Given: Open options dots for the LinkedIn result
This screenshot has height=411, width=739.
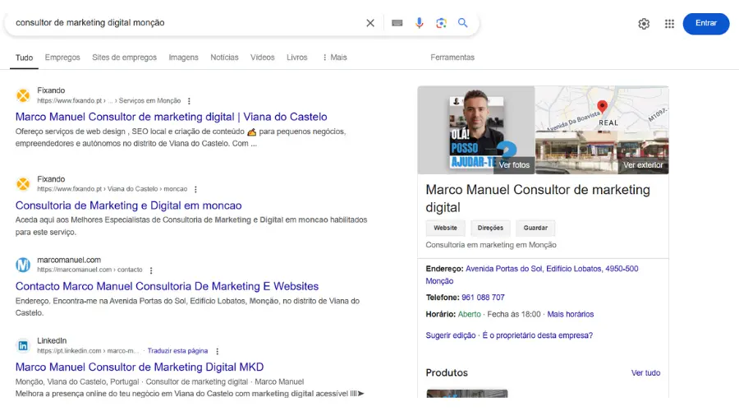Looking at the screenshot, I should coord(218,351).
